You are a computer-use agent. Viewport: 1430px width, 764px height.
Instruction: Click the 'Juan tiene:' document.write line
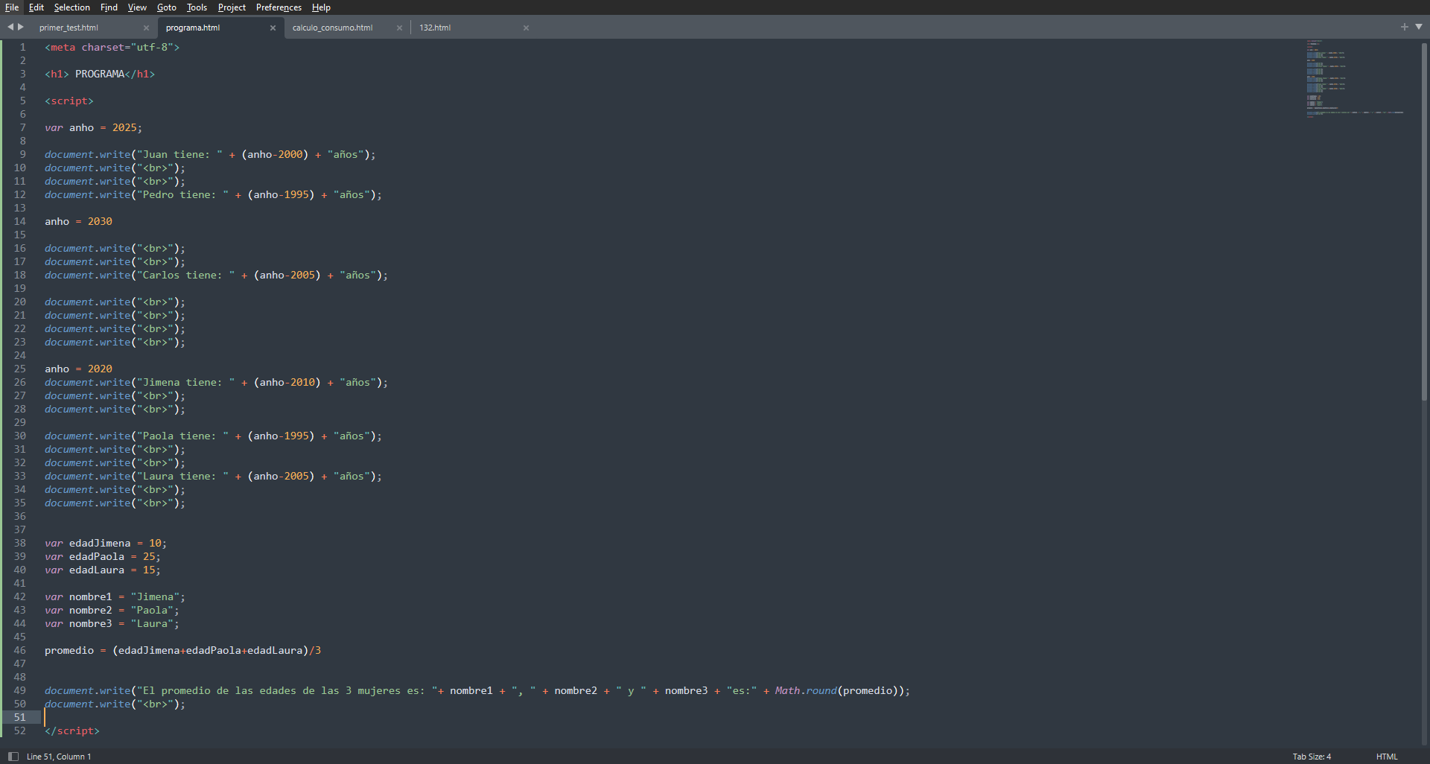(x=210, y=154)
